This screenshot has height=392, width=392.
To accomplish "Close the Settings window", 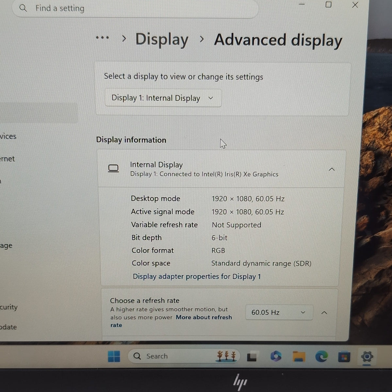I will (355, 5).
